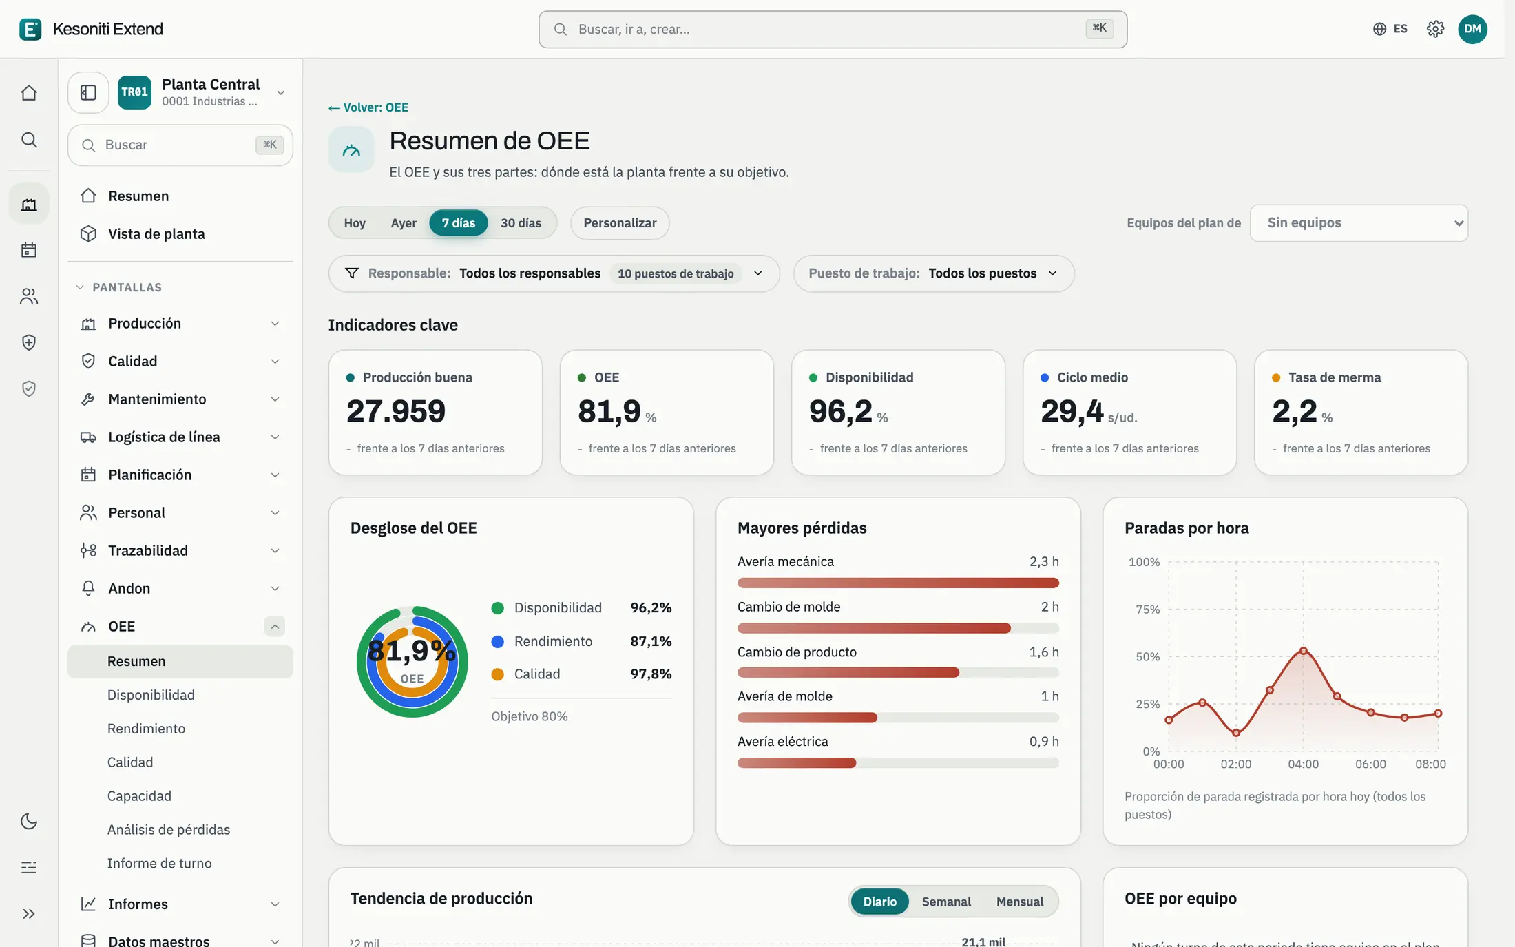Viewport: 1515px width, 947px height.
Task: Focus the top Buscar, ir a, crear field
Action: click(833, 29)
